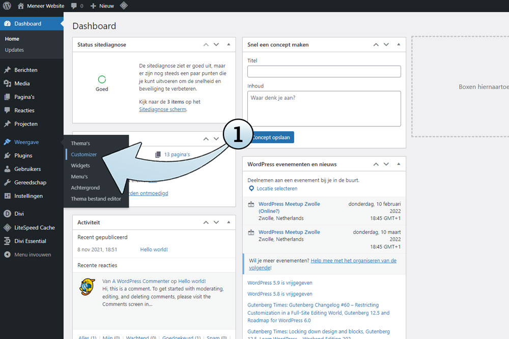Click the Divi icon in sidebar
The image size is (509, 339).
[7, 214]
